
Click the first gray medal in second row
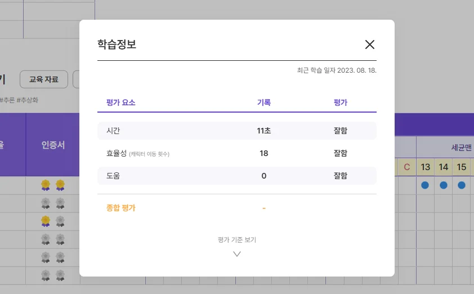(x=46, y=203)
